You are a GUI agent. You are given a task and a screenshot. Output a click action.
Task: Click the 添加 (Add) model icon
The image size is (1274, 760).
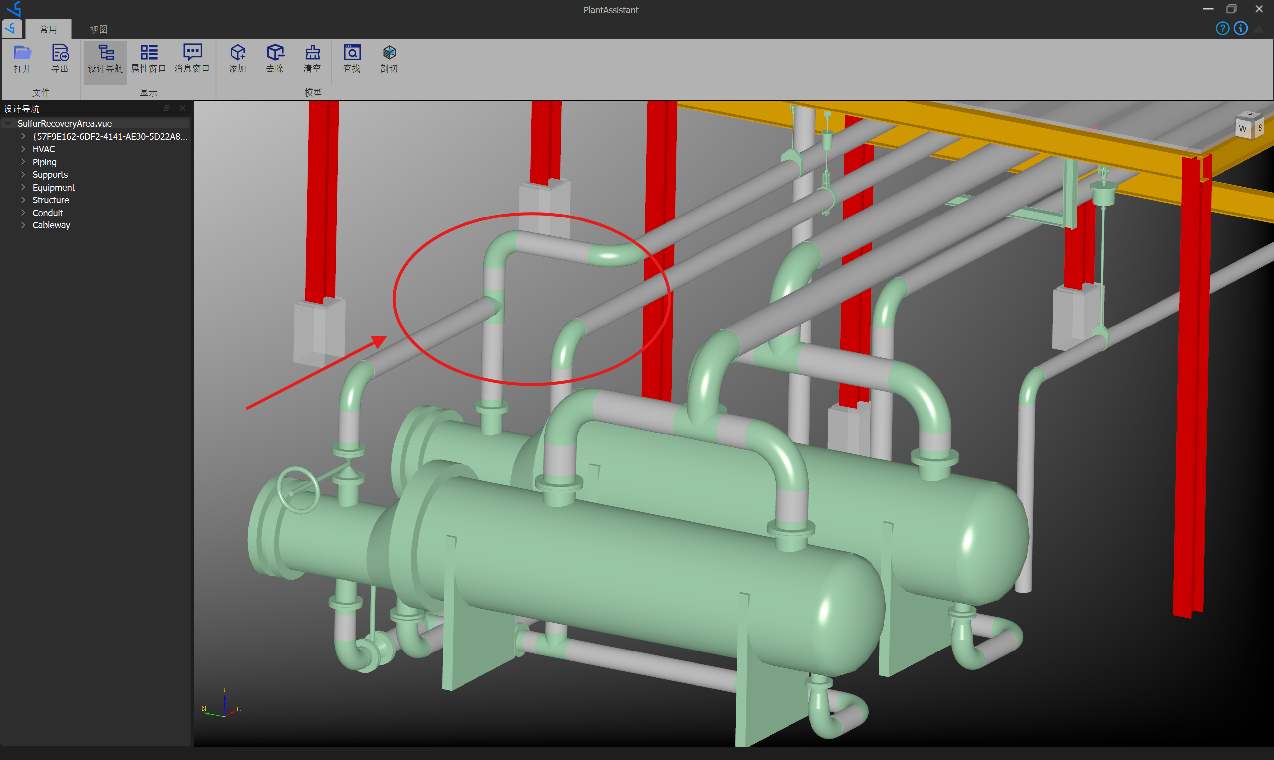(237, 58)
